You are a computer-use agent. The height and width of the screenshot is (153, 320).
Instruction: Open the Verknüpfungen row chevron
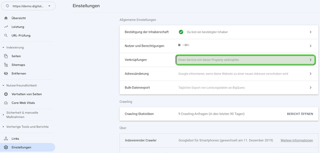(x=311, y=60)
